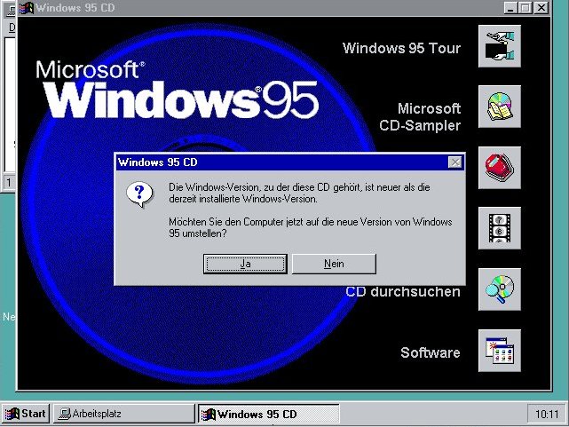Image resolution: width=569 pixels, height=427 pixels.
Task: Click the CD durchsuchen label
Action: 403,291
